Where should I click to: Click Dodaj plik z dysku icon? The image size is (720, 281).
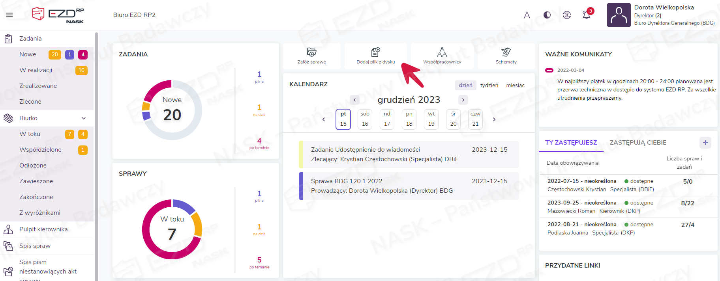pyautogui.click(x=375, y=52)
